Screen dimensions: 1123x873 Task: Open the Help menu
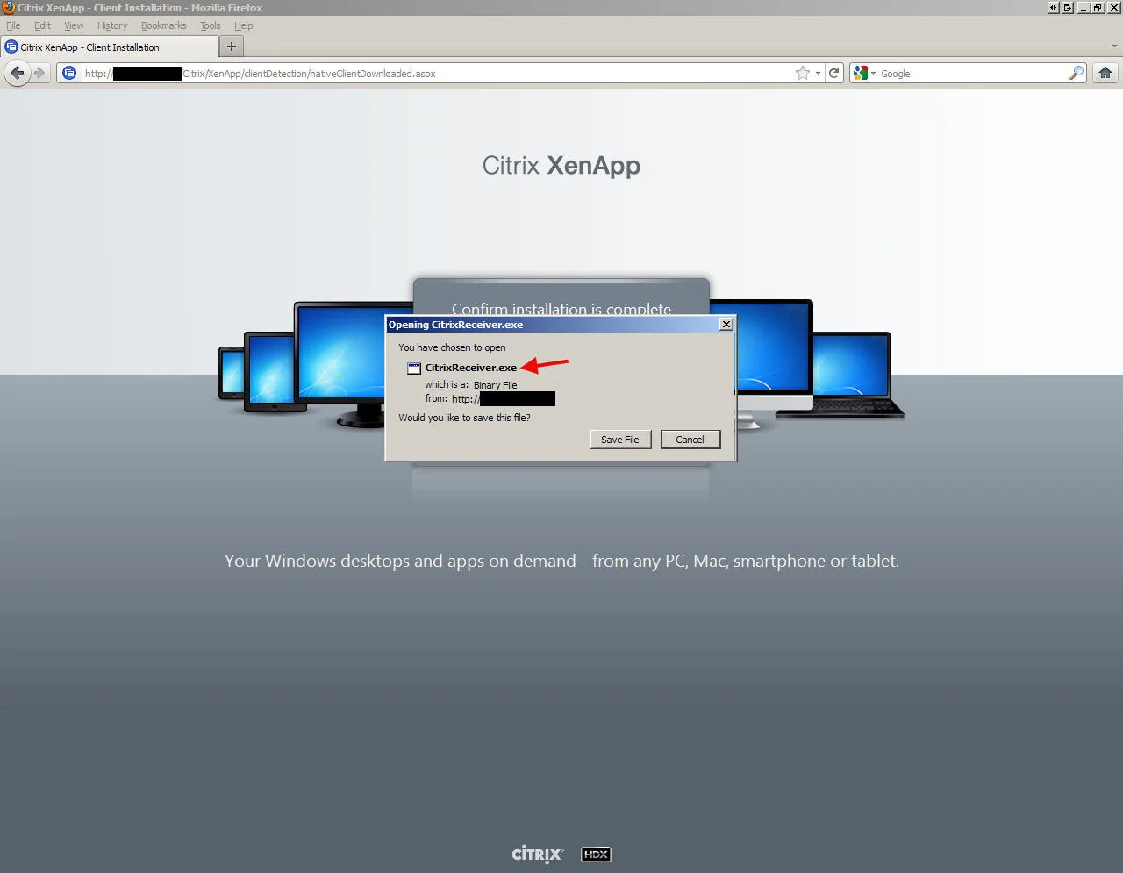pyautogui.click(x=243, y=25)
